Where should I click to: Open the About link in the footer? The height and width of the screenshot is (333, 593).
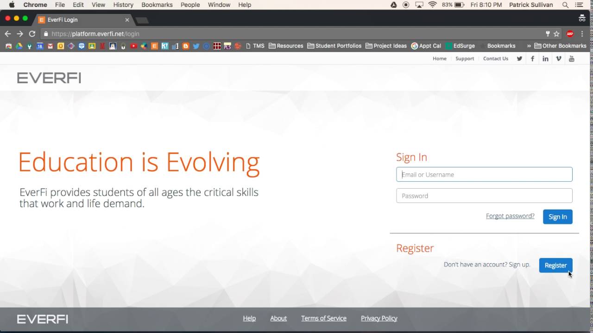[x=278, y=318]
